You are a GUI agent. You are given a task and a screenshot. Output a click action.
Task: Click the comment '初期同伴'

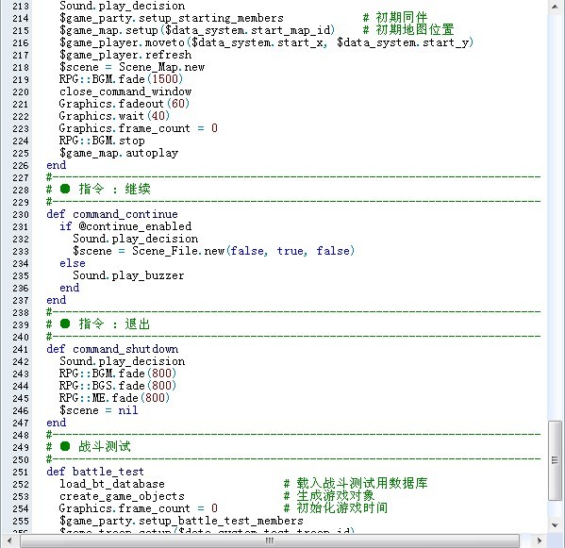tap(402, 18)
